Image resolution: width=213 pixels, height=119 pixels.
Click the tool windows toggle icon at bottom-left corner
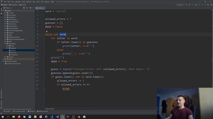pos(1,113)
